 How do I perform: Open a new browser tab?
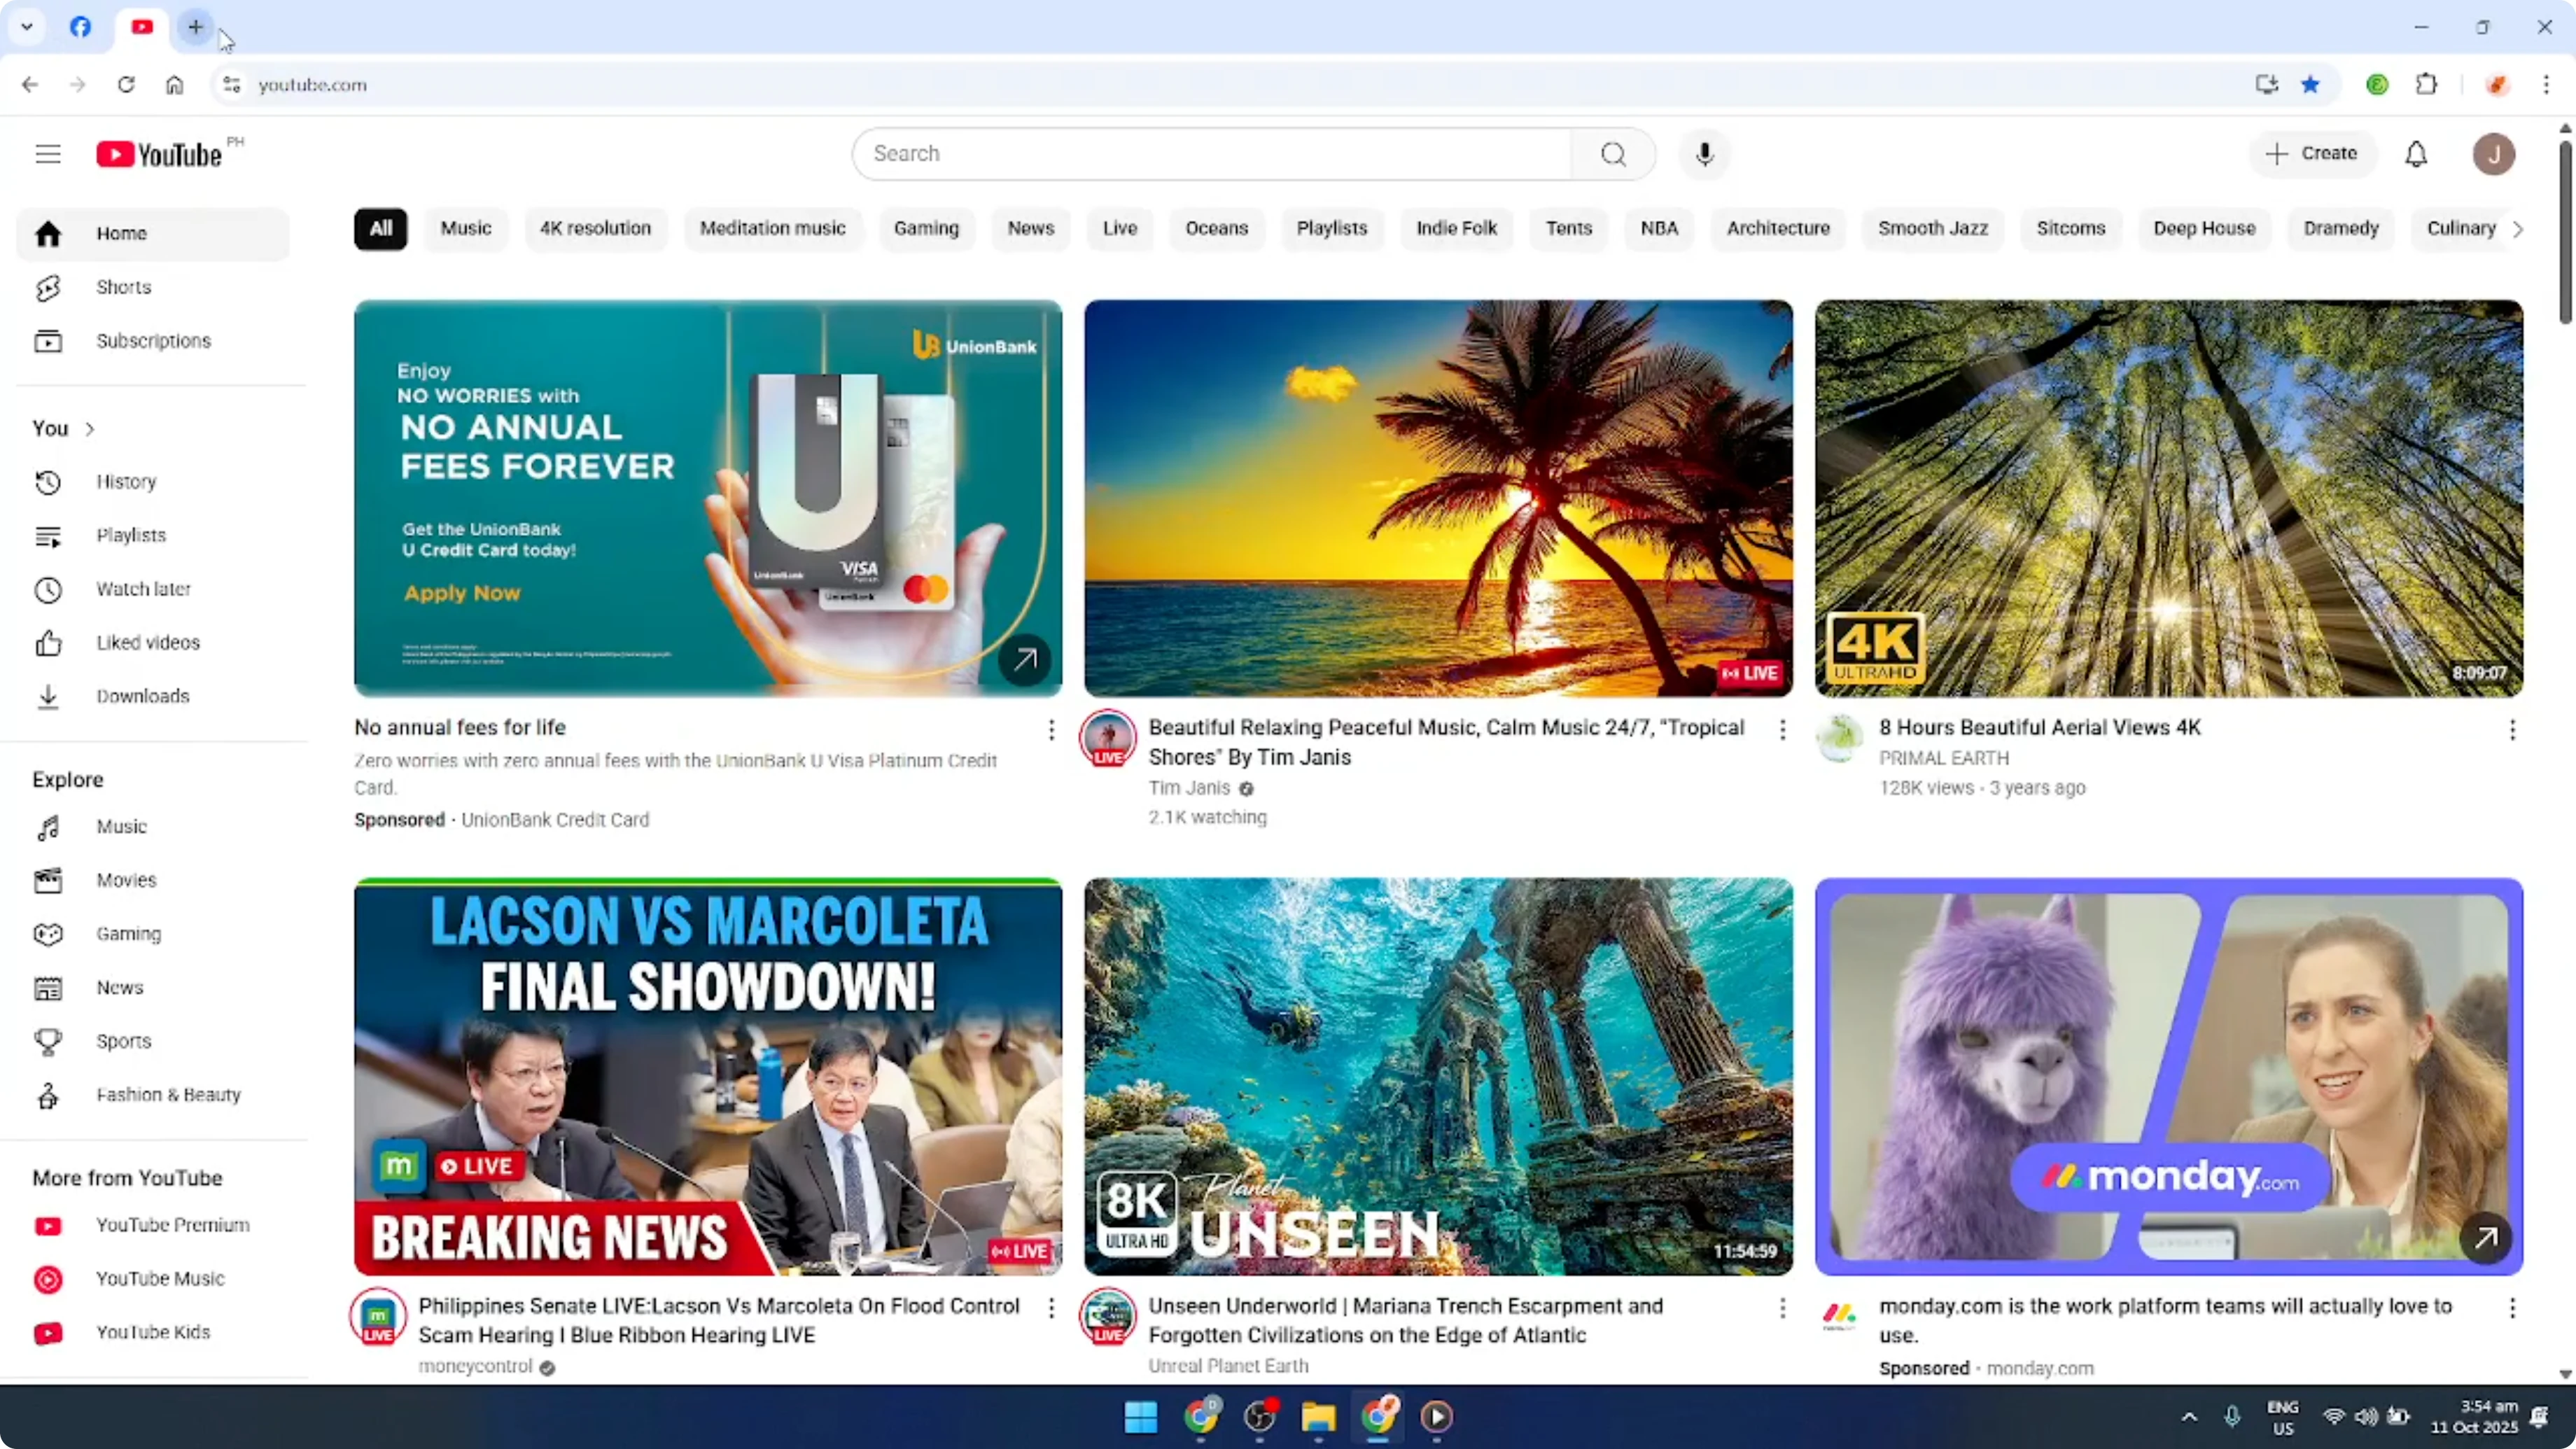(196, 27)
